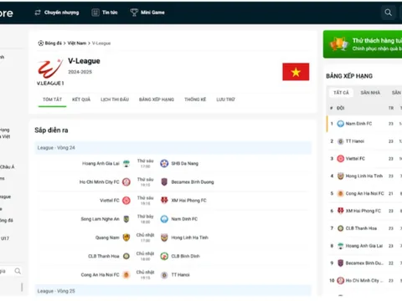
Task: Open Song Lam Nghe An team link
Action: pos(100,219)
